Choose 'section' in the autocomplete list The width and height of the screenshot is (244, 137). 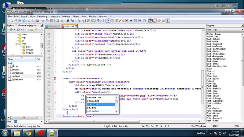101,104
